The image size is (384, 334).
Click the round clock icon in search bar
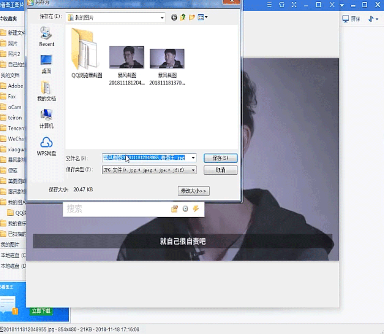185,209
